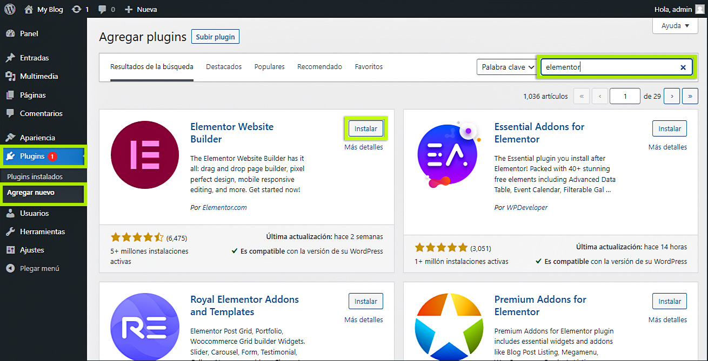708x361 pixels.
Task: Clear the search field with X icon
Action: (x=683, y=67)
